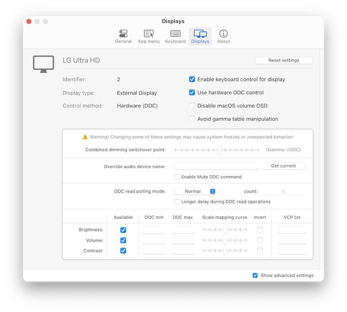Open the About pane
347x312 pixels.
pos(223,36)
